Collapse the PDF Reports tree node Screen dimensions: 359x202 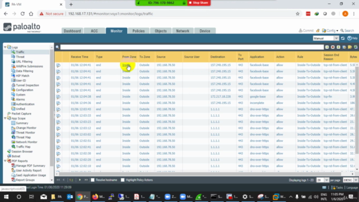tap(5, 161)
